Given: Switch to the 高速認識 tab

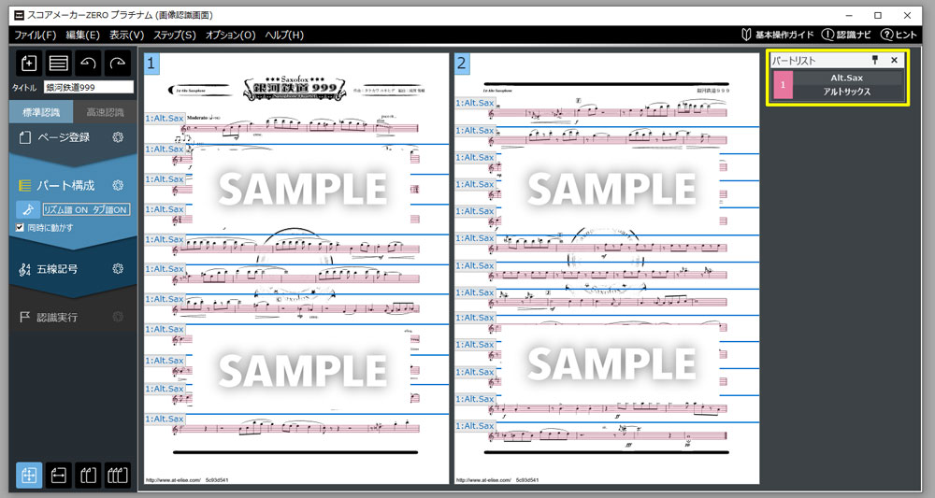Looking at the screenshot, I should [x=105, y=112].
